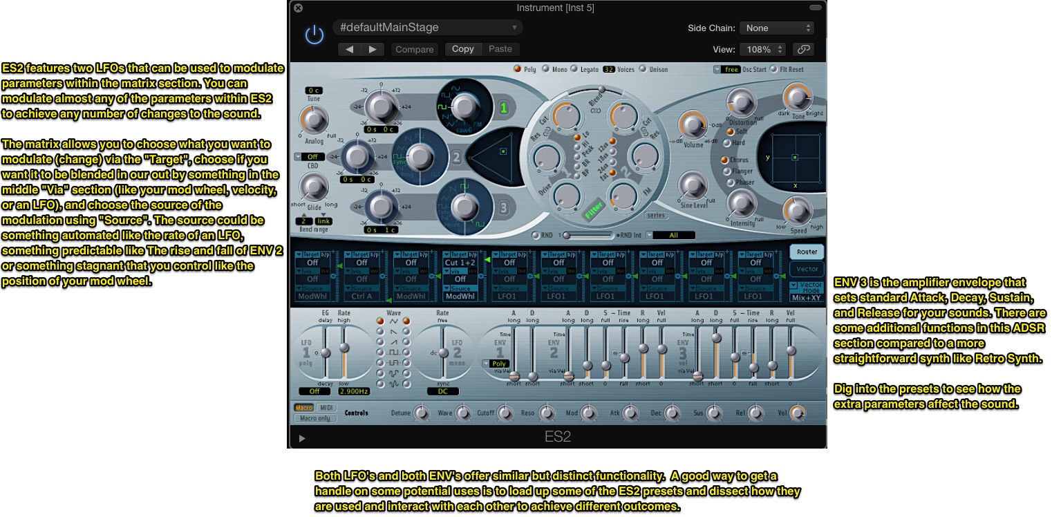Viewport: 1052px width, 517px height.
Task: Click the Vol macro knob
Action: tap(798, 413)
